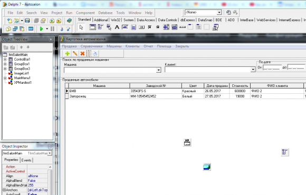Open the Клиент combo box dropdown
This screenshot has height=195, width=306.
click(253, 70)
